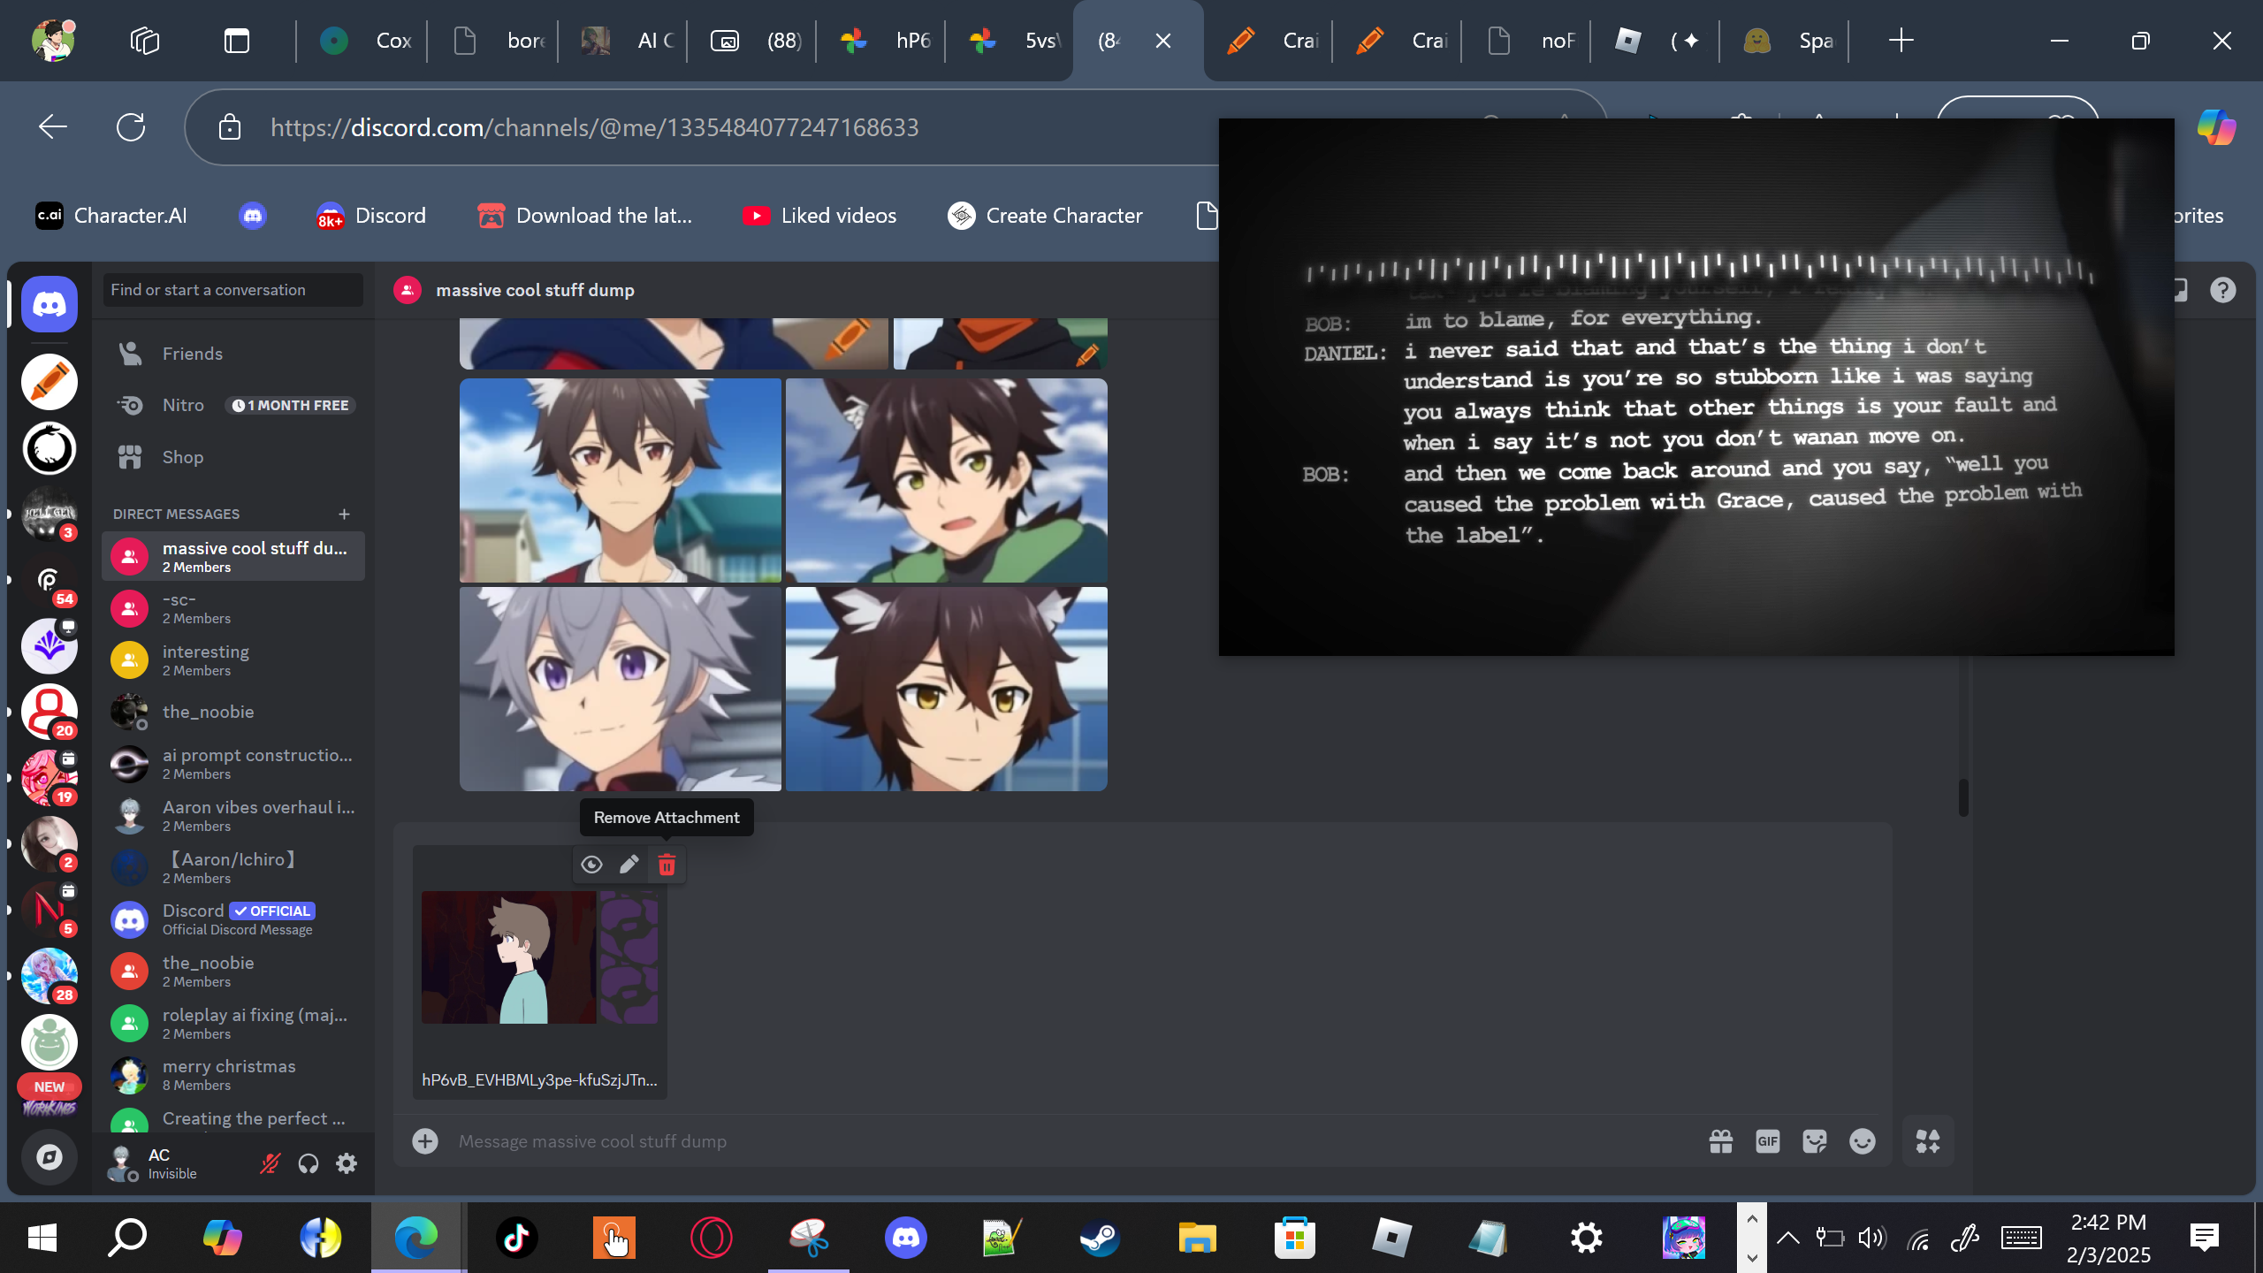
Task: Open Steam from the taskbar
Action: [x=1100, y=1238]
